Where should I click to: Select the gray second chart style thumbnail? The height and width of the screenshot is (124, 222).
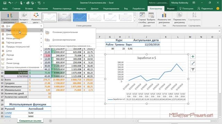click(65, 17)
